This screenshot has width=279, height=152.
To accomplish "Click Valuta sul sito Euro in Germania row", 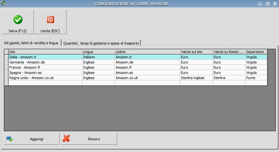I will (196, 62).
